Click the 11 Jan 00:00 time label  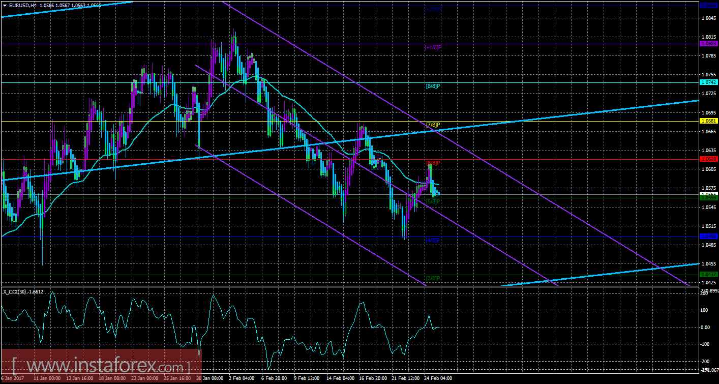[47, 379]
